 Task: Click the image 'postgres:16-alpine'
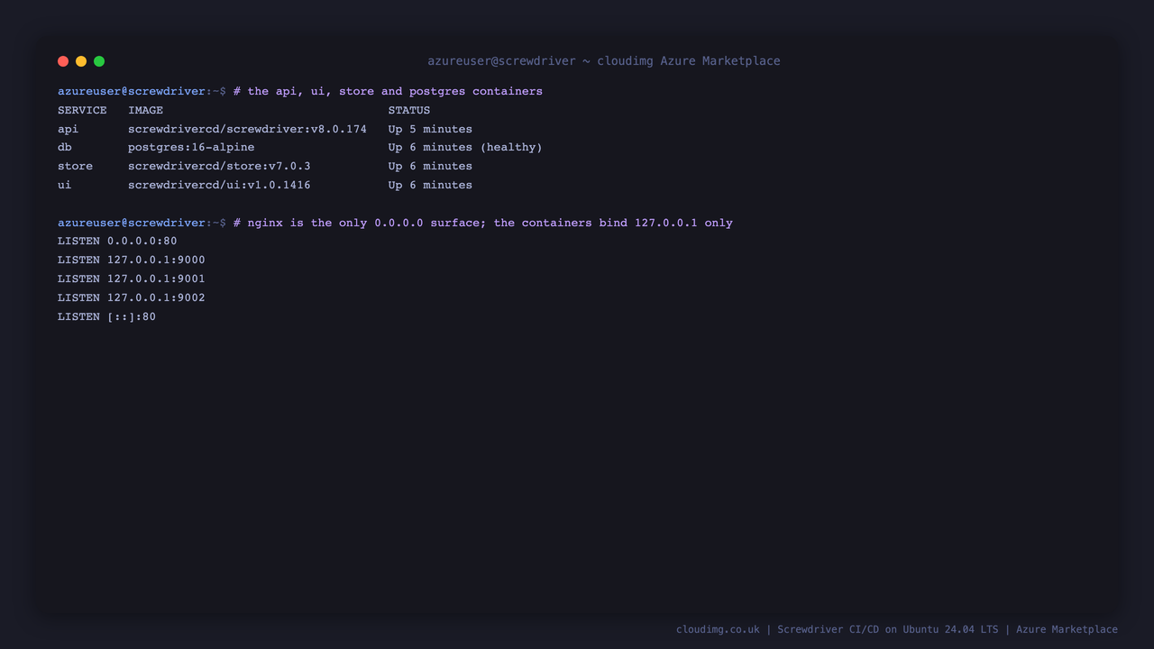[x=191, y=147]
